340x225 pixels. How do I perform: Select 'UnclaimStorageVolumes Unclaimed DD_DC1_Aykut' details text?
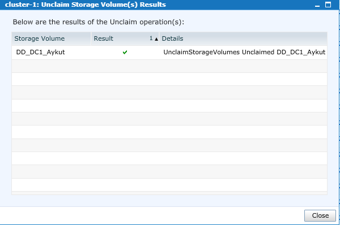tap(244, 52)
